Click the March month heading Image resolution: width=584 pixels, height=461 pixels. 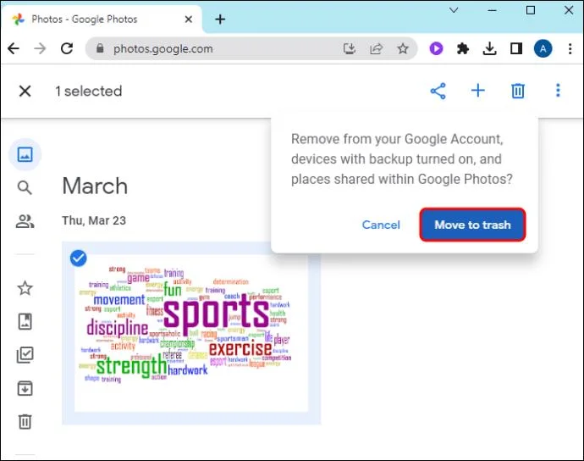click(95, 186)
